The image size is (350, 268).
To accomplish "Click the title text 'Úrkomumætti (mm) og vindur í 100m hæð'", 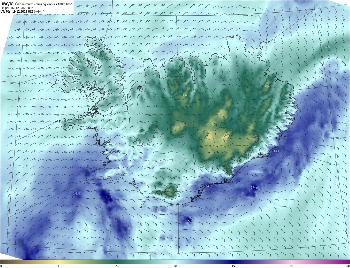I will point(44,4).
